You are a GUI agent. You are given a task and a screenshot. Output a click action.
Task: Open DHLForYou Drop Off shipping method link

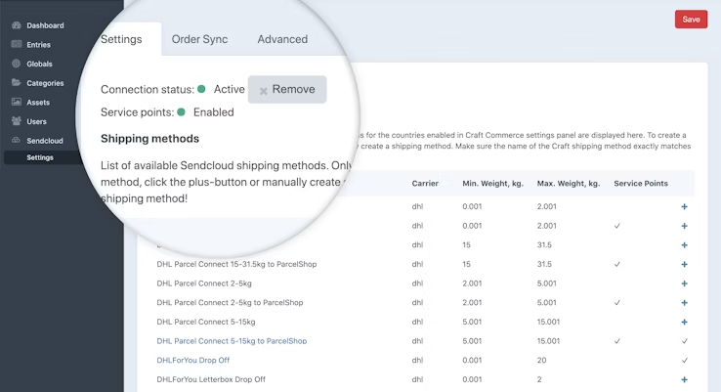193,360
